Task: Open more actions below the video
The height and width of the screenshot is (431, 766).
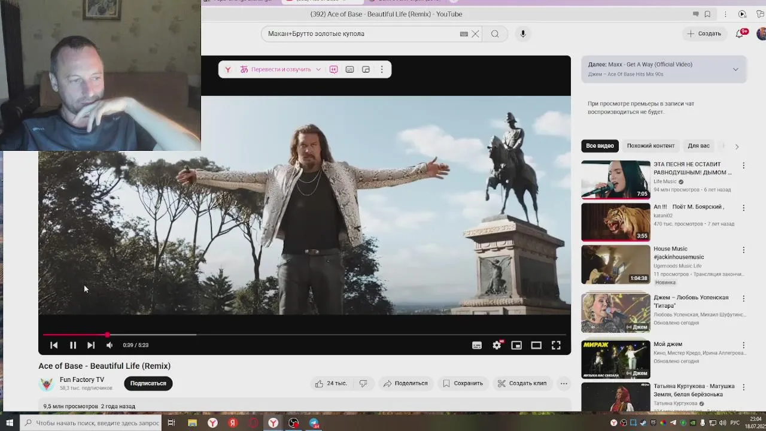Action: 564,383
